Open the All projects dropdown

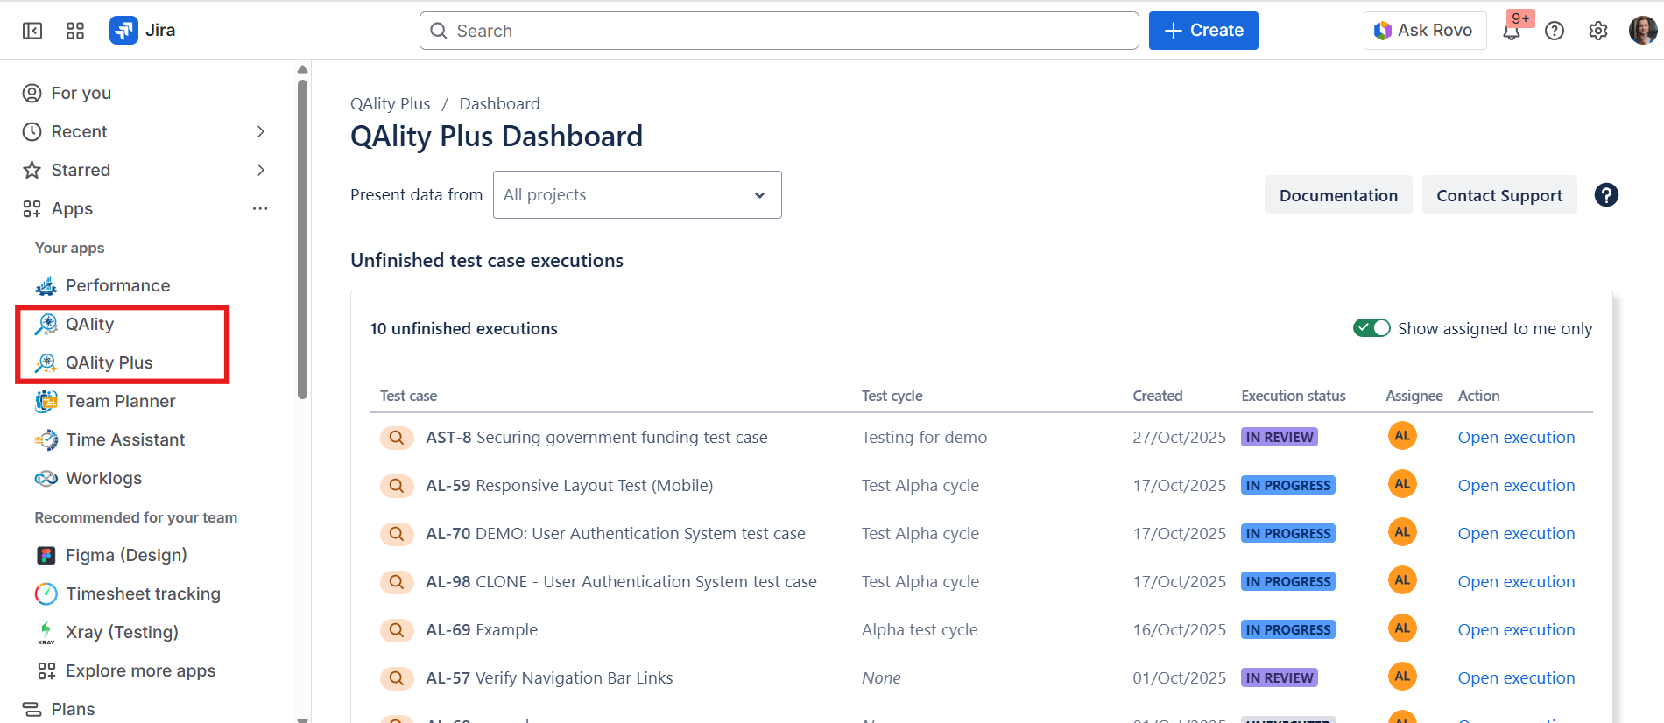click(x=638, y=194)
